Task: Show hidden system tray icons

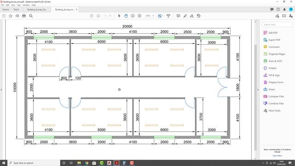Action: 263,163
